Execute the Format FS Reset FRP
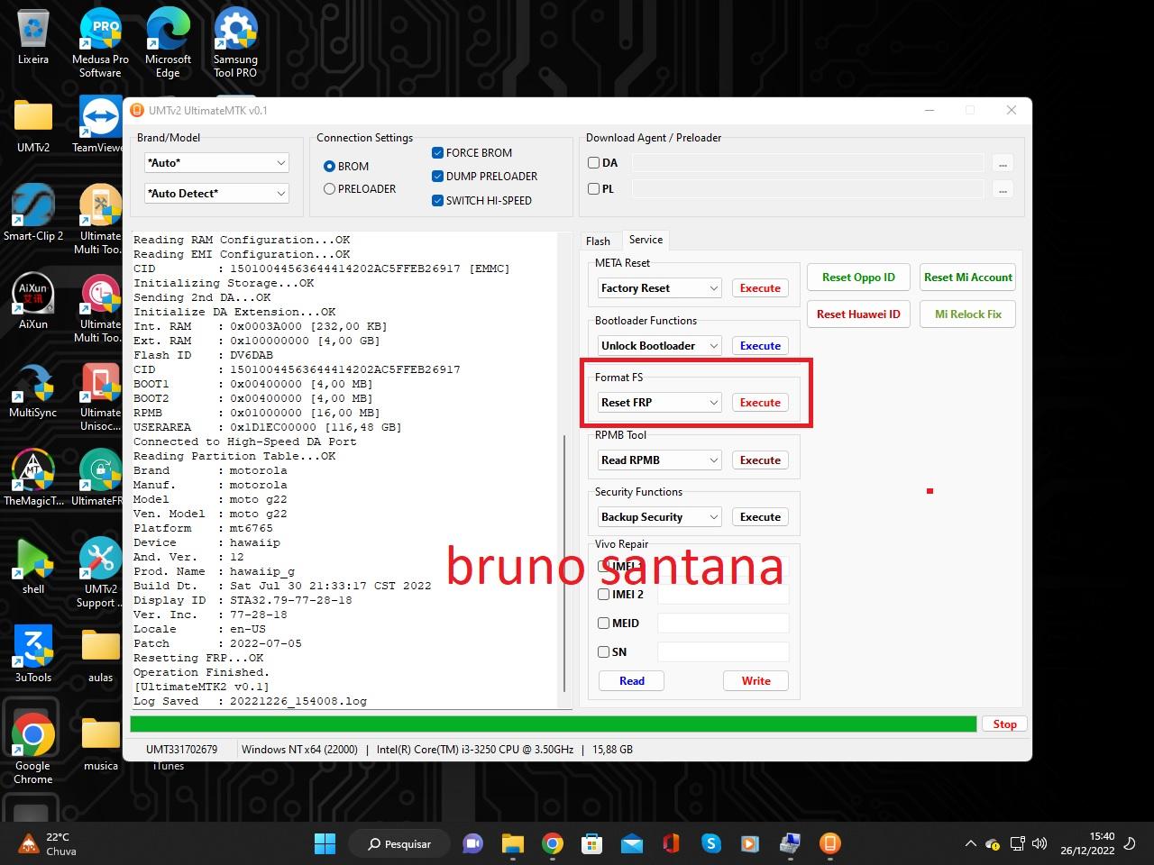This screenshot has width=1154, height=865. point(760,403)
